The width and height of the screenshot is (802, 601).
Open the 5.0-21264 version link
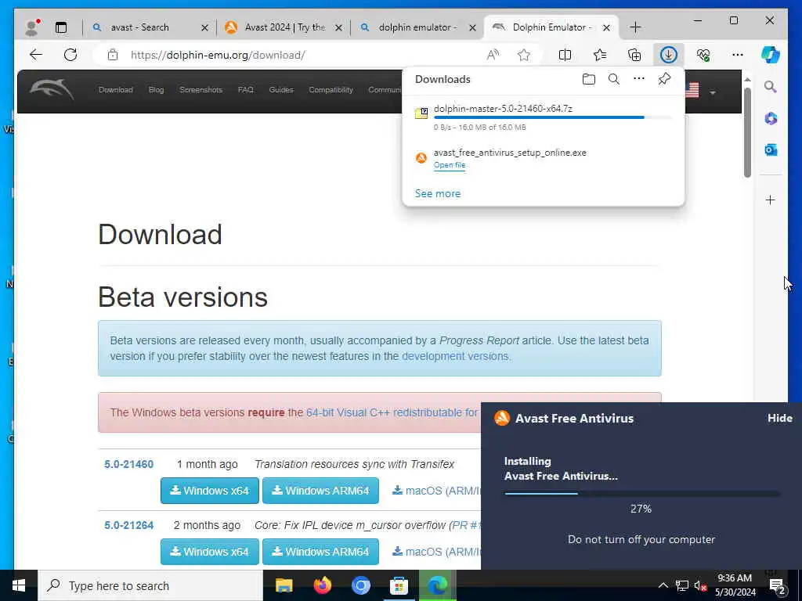click(x=129, y=525)
